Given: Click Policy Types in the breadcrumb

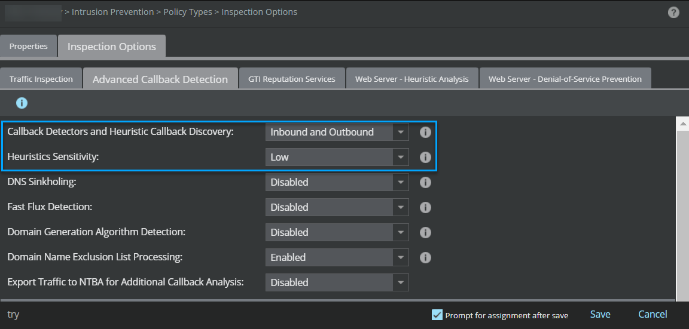Looking at the screenshot, I should tap(188, 12).
